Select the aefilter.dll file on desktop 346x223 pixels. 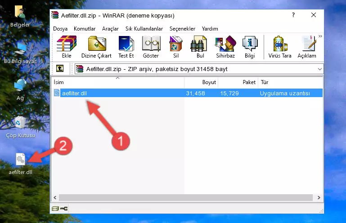click(x=21, y=164)
